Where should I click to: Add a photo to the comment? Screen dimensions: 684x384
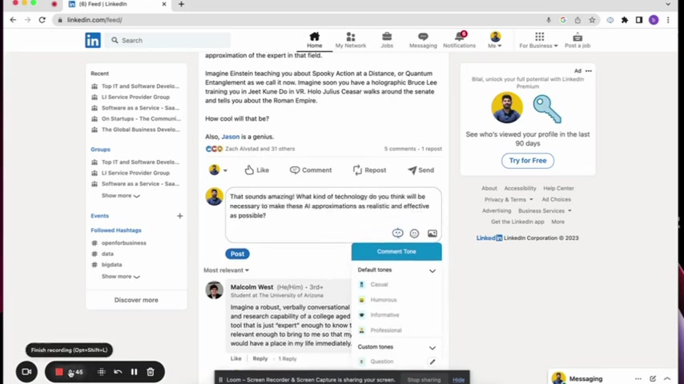coord(432,234)
